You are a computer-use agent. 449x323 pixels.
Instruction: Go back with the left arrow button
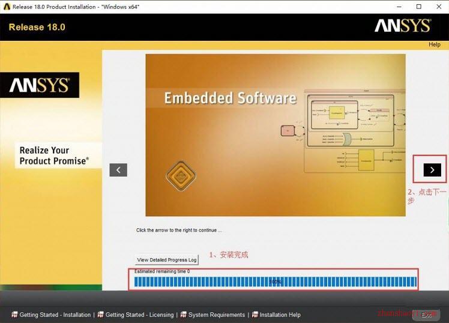point(118,170)
